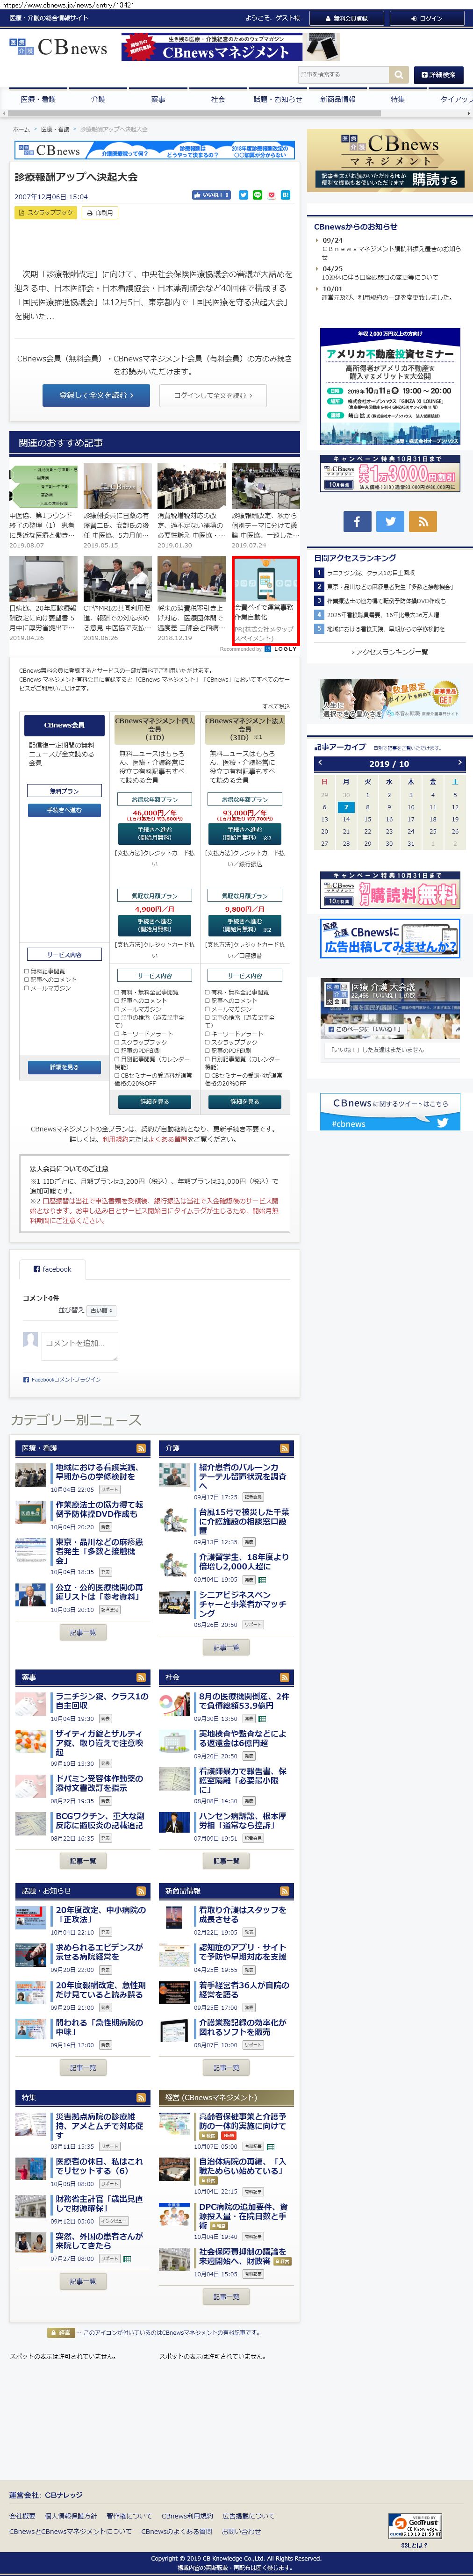This screenshot has height=2576, width=473.
Task: Click the Facebookコメントプラグイン icon link
Action: [62, 1379]
